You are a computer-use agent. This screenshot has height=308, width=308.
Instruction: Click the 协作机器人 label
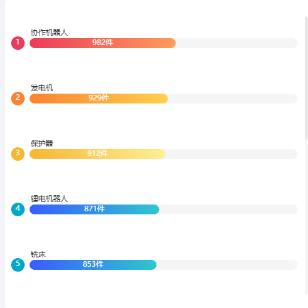[49, 33]
